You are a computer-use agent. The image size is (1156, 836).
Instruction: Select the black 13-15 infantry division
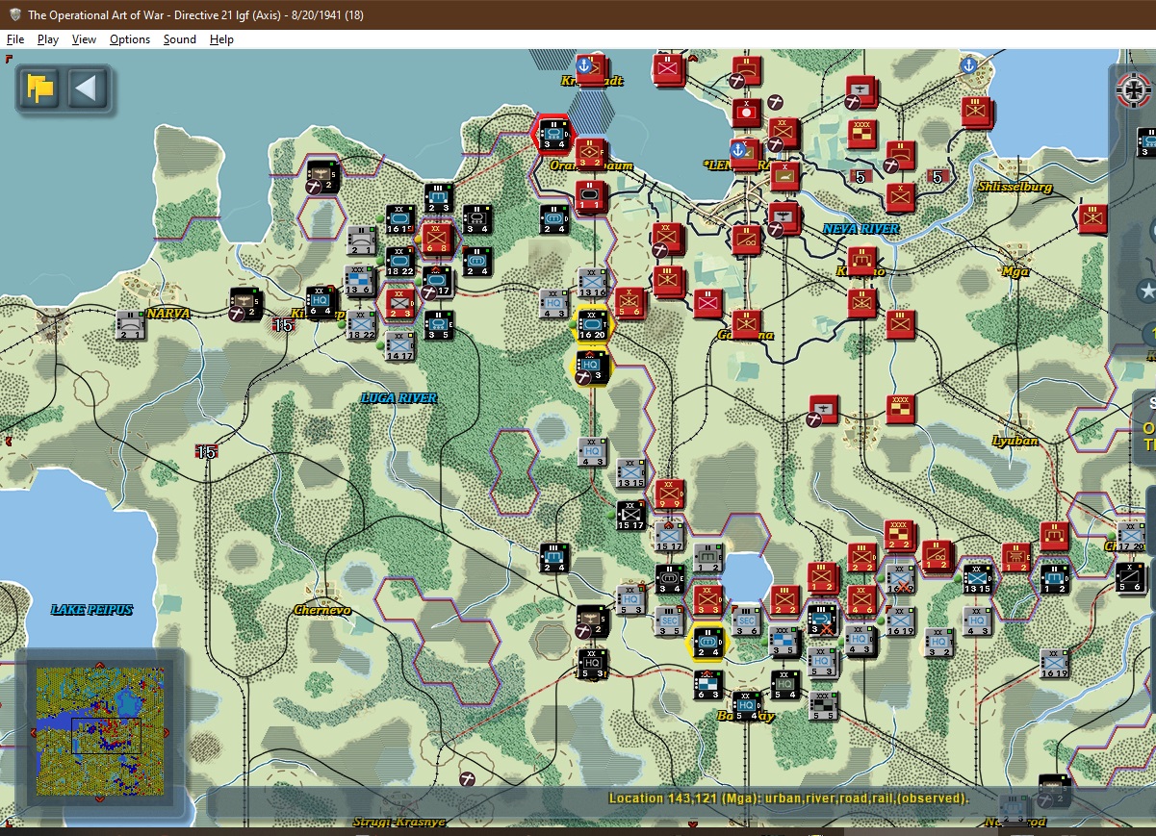[977, 578]
